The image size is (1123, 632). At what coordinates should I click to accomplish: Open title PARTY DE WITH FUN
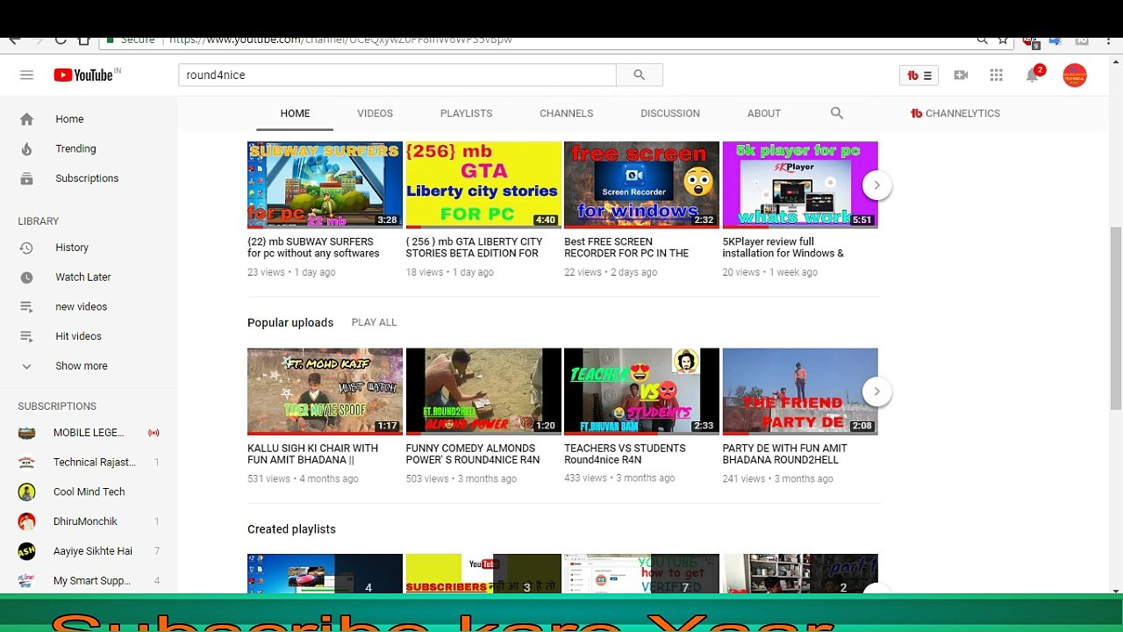(784, 454)
